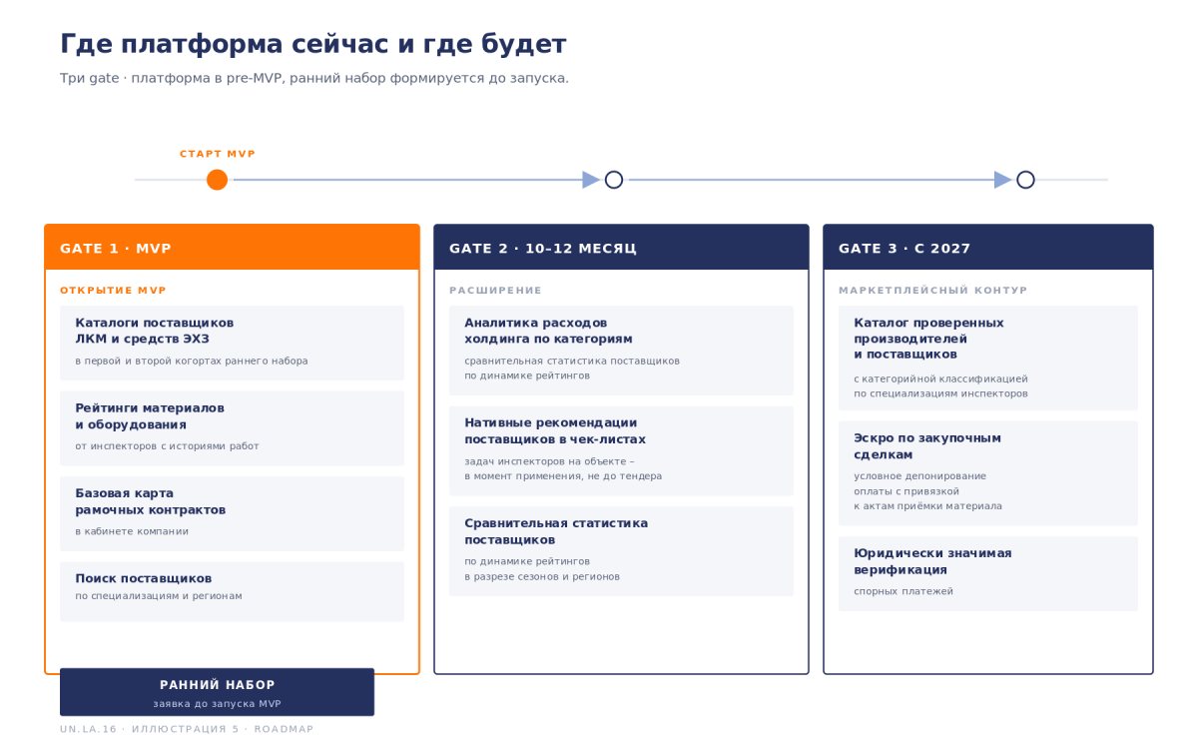This screenshot has width=1198, height=749.
Task: Click the text в кабинете компании
Action: pyautogui.click(x=132, y=531)
